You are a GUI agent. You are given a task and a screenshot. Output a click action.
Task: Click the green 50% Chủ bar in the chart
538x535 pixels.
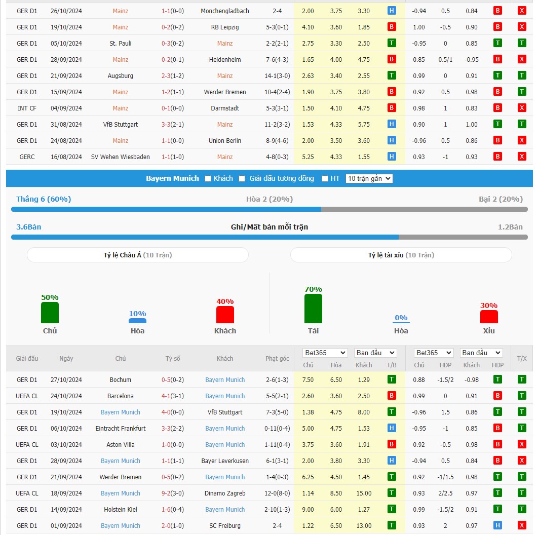pyautogui.click(x=50, y=313)
